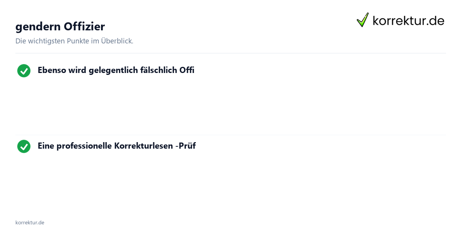
Task: Click the word "Überblick" in the subtitle
Action: 116,41
